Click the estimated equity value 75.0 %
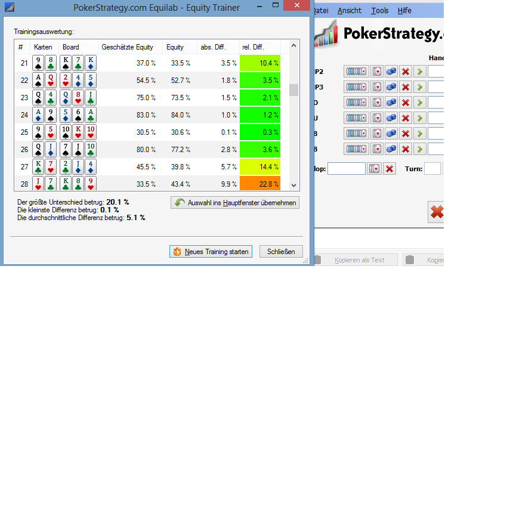 [146, 98]
